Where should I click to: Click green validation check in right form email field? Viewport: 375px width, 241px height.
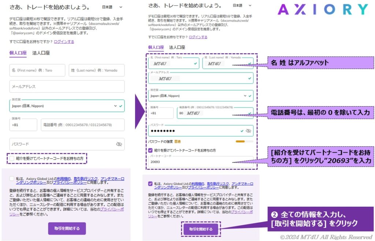(x=249, y=79)
